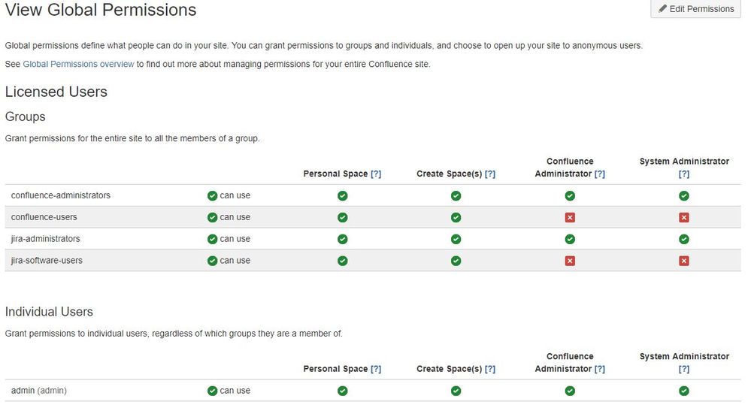Click the green check for jira-administrators System Administrator
751x414 pixels.
[684, 239]
